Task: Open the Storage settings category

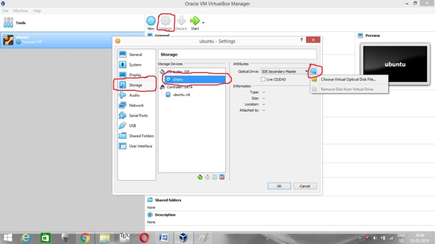Action: click(x=136, y=85)
